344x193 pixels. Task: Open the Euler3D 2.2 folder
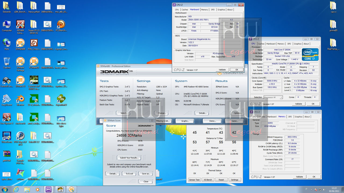coord(34,138)
